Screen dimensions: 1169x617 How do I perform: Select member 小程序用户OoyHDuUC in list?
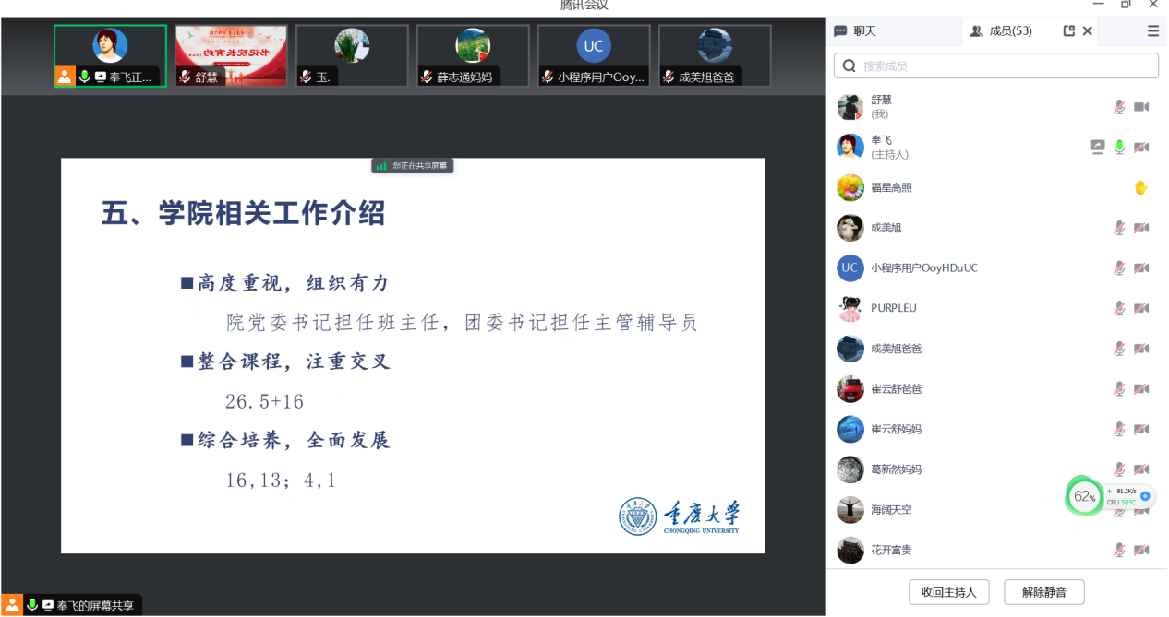coord(996,268)
